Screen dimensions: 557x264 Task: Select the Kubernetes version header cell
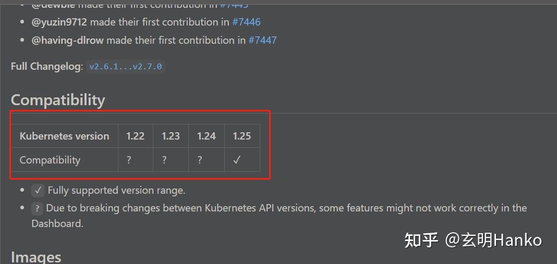pos(64,136)
